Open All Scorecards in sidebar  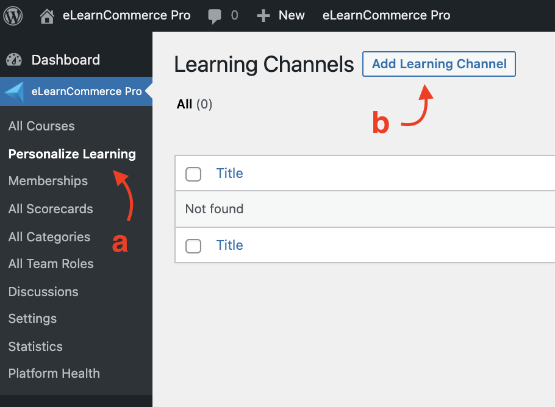point(51,209)
